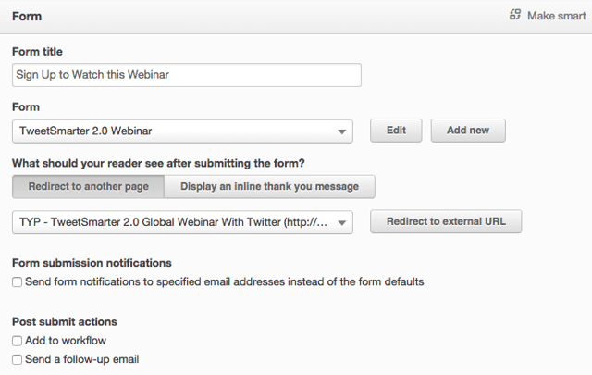The image size is (592, 375).
Task: Switch to Display an inline thank you message
Action: click(269, 186)
